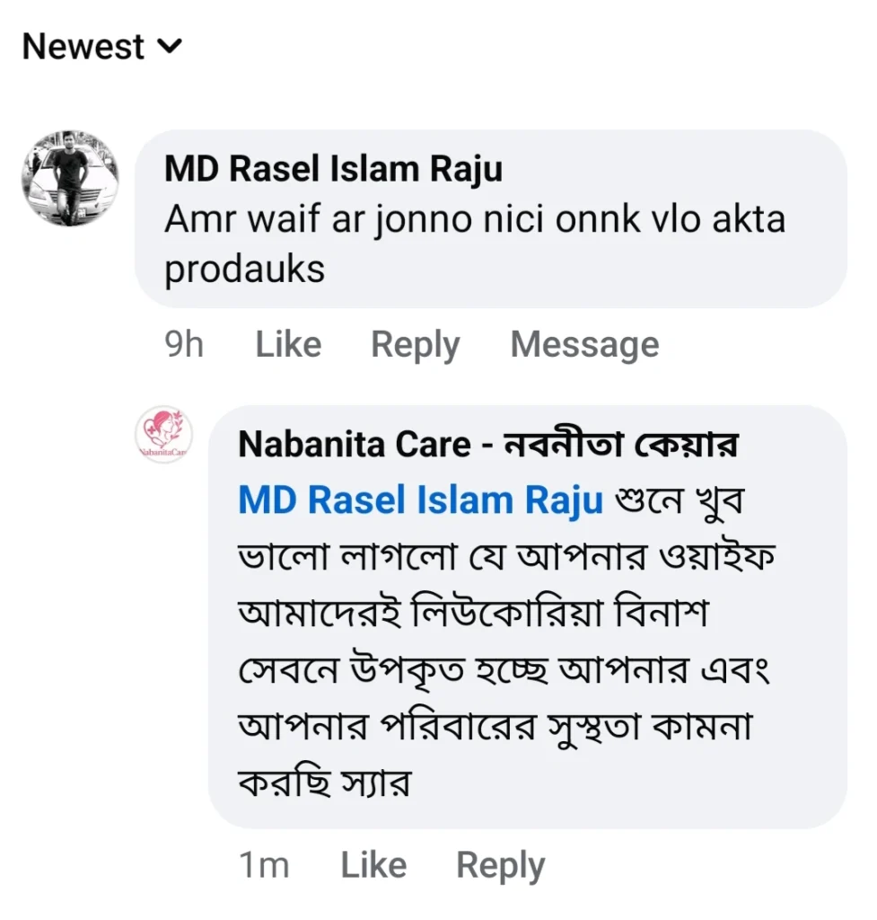Click the word 'prodauks' in first comment
The image size is (877, 920).
click(244, 270)
